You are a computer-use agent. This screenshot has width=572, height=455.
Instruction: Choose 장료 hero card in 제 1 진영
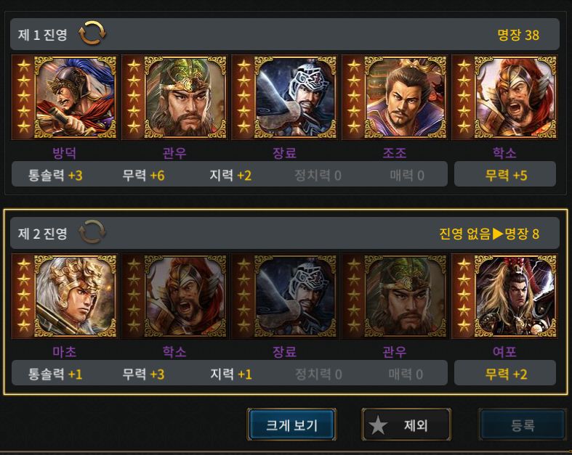pos(284,97)
